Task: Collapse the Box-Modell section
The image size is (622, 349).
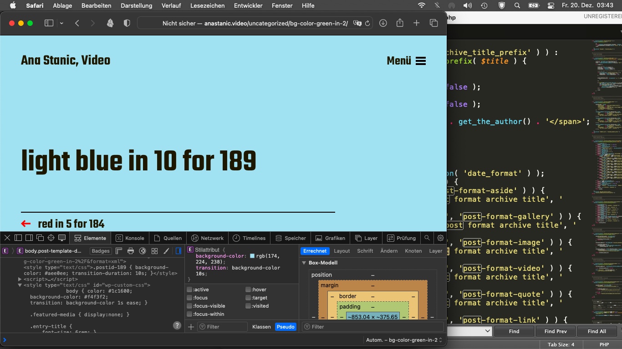Action: pos(304,263)
